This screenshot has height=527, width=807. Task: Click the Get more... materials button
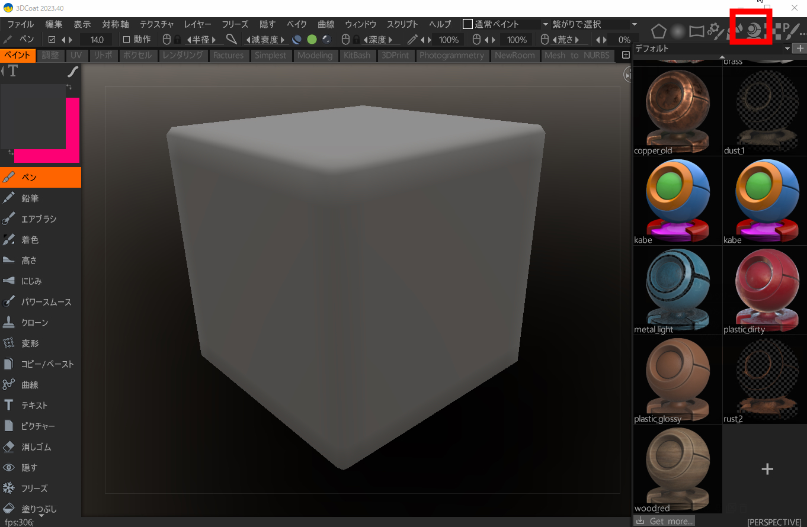[664, 521]
